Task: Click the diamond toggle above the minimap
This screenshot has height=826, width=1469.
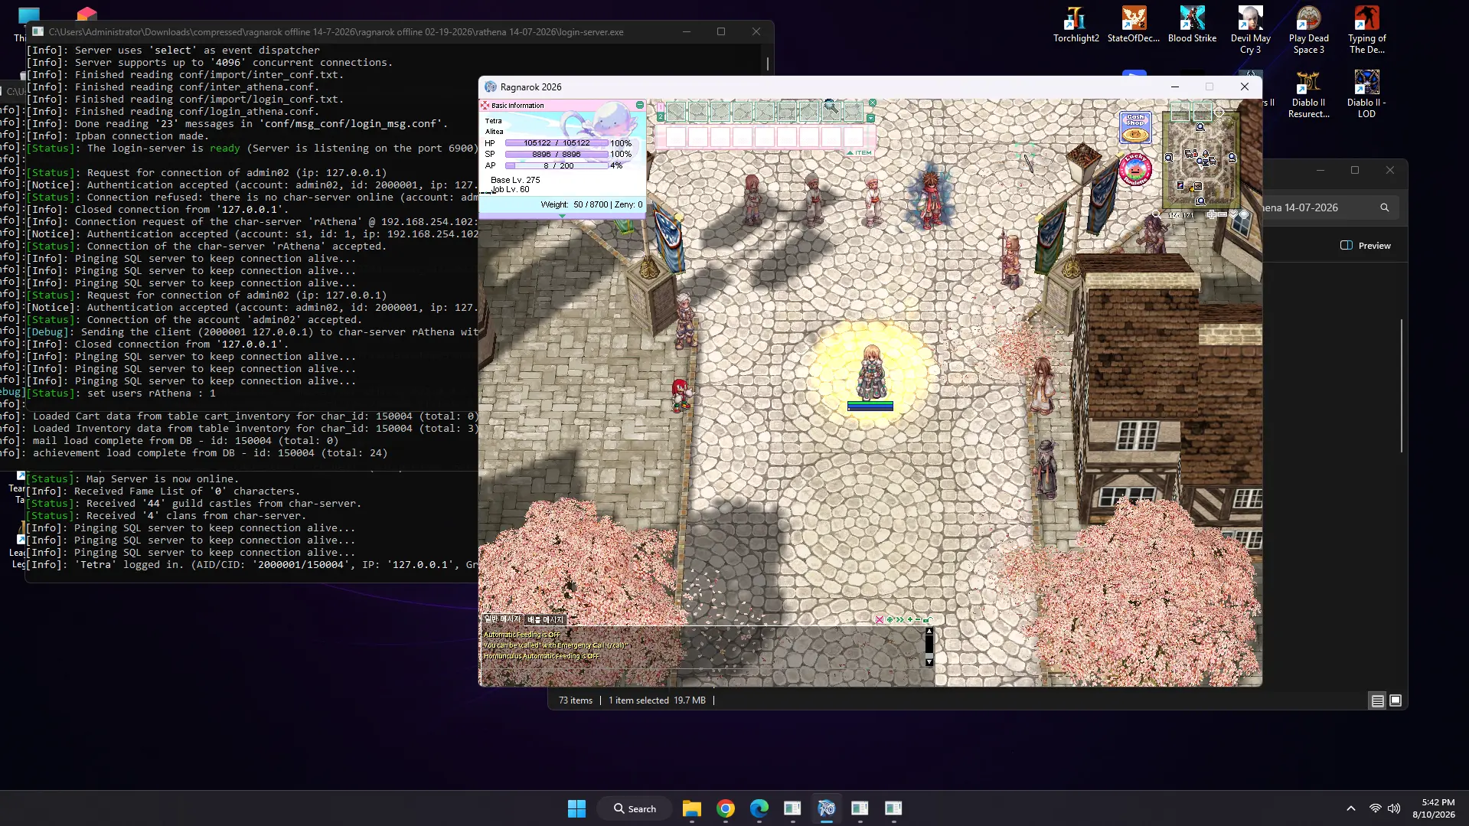Action: click(x=1219, y=113)
